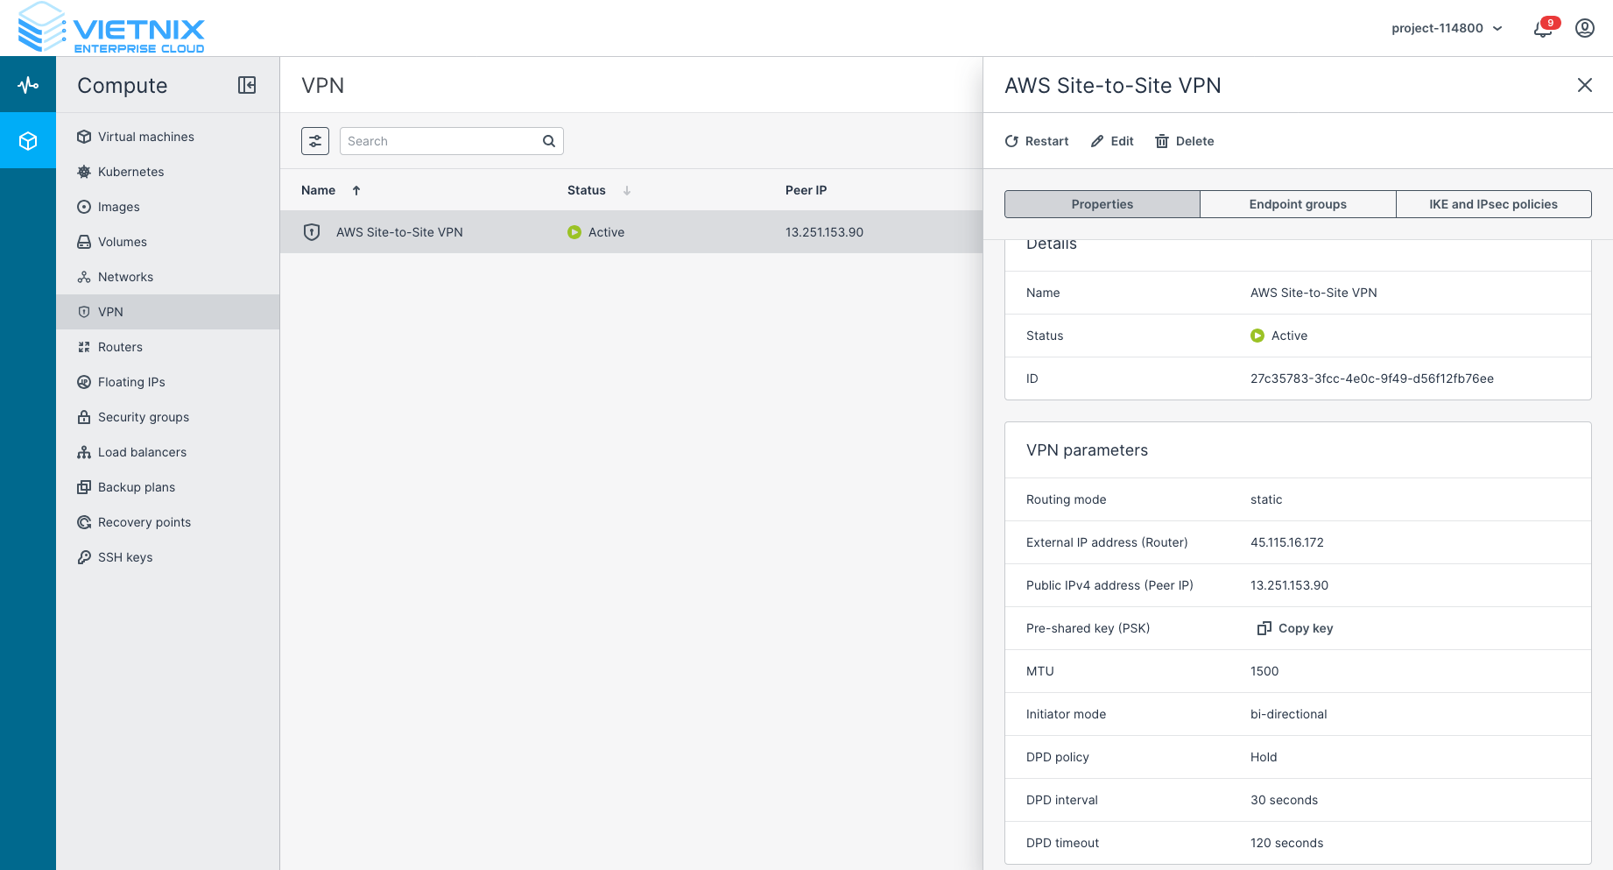Open the Virtual machines section
This screenshot has width=1613, height=870.
145,137
